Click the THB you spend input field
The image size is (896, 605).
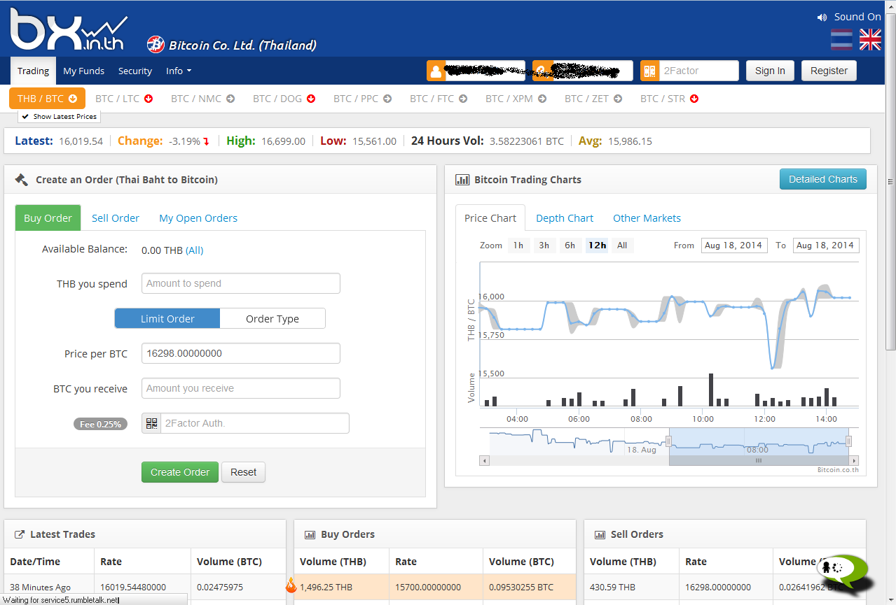pos(240,283)
